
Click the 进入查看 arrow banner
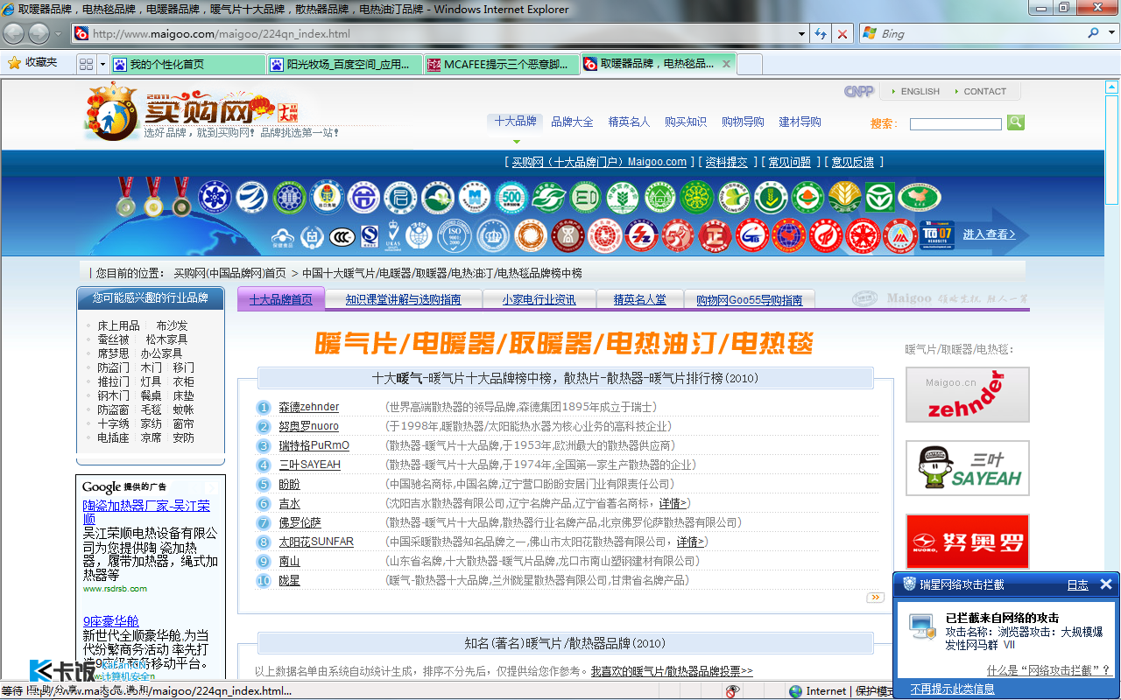[x=990, y=234]
